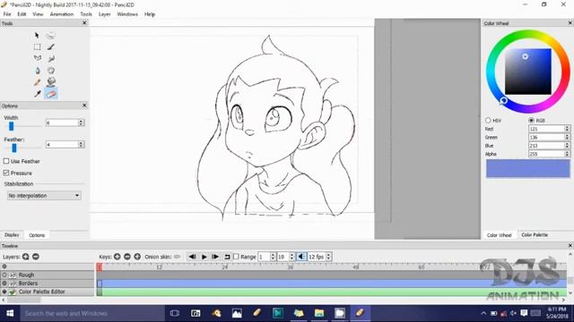The width and height of the screenshot is (574, 322).
Task: Select the Smudge tool
Action: click(x=51, y=58)
